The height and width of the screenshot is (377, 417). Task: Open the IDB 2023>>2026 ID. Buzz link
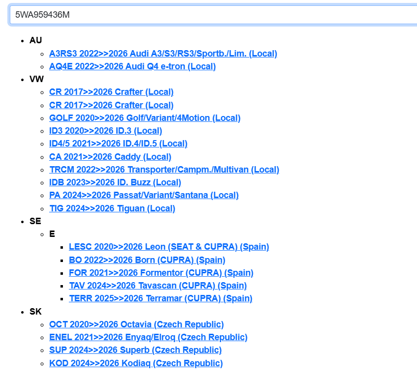(115, 182)
